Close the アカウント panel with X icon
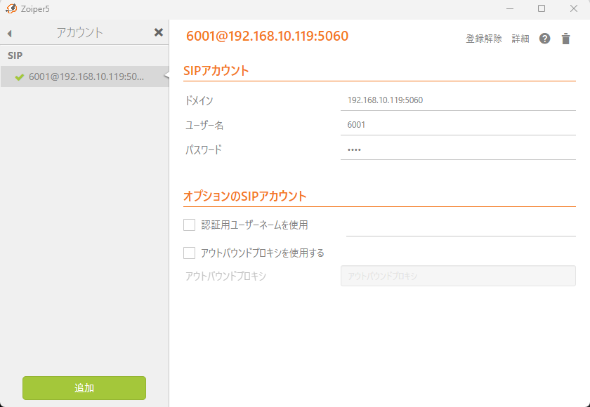 (159, 32)
